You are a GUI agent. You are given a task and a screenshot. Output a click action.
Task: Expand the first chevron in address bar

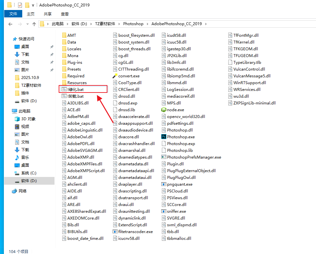coord(48,24)
